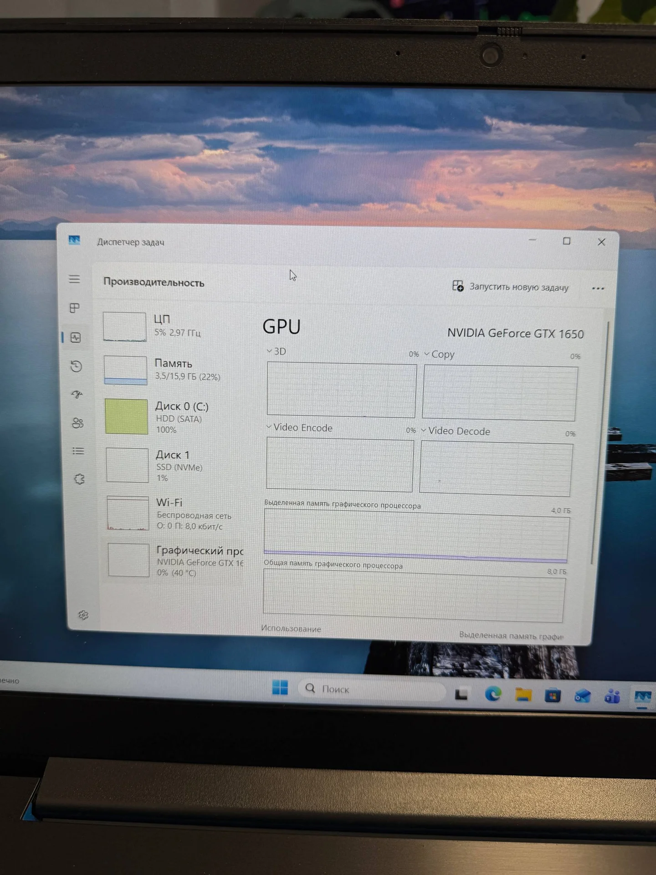Click the GPU mini graph thumbnail
Viewport: 656px width, 875px height.
129,560
